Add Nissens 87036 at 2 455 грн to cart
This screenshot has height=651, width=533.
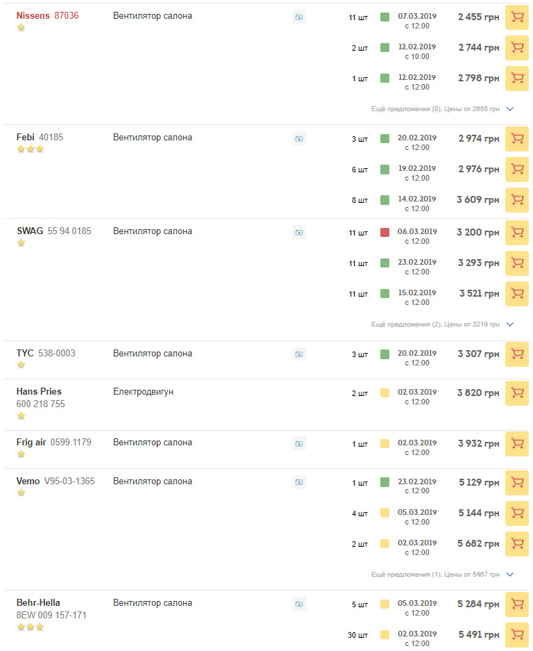pos(517,17)
